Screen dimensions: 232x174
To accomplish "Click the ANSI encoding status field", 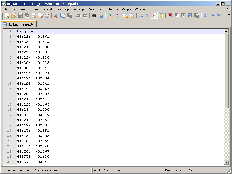I will [202, 170].
